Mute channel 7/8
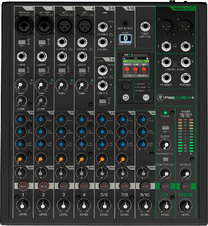 point(125,186)
